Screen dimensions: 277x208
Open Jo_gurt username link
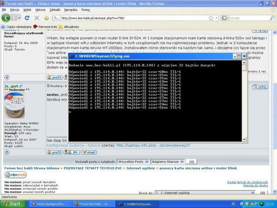point(11,86)
